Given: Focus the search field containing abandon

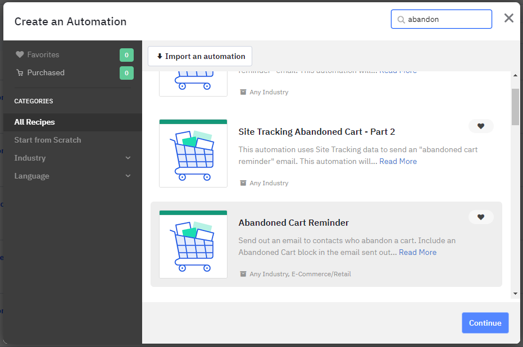Looking at the screenshot, I should point(442,19).
